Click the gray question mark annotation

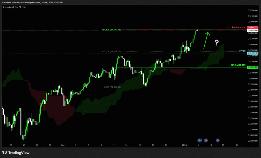(217, 42)
